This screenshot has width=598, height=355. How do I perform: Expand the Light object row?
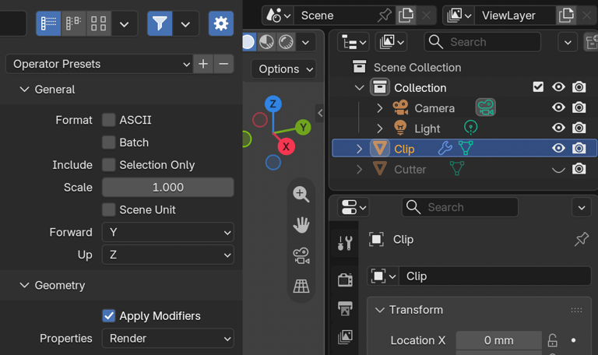click(379, 128)
